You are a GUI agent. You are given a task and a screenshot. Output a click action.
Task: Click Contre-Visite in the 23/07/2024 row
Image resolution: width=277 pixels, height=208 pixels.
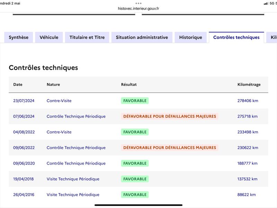coord(59,101)
